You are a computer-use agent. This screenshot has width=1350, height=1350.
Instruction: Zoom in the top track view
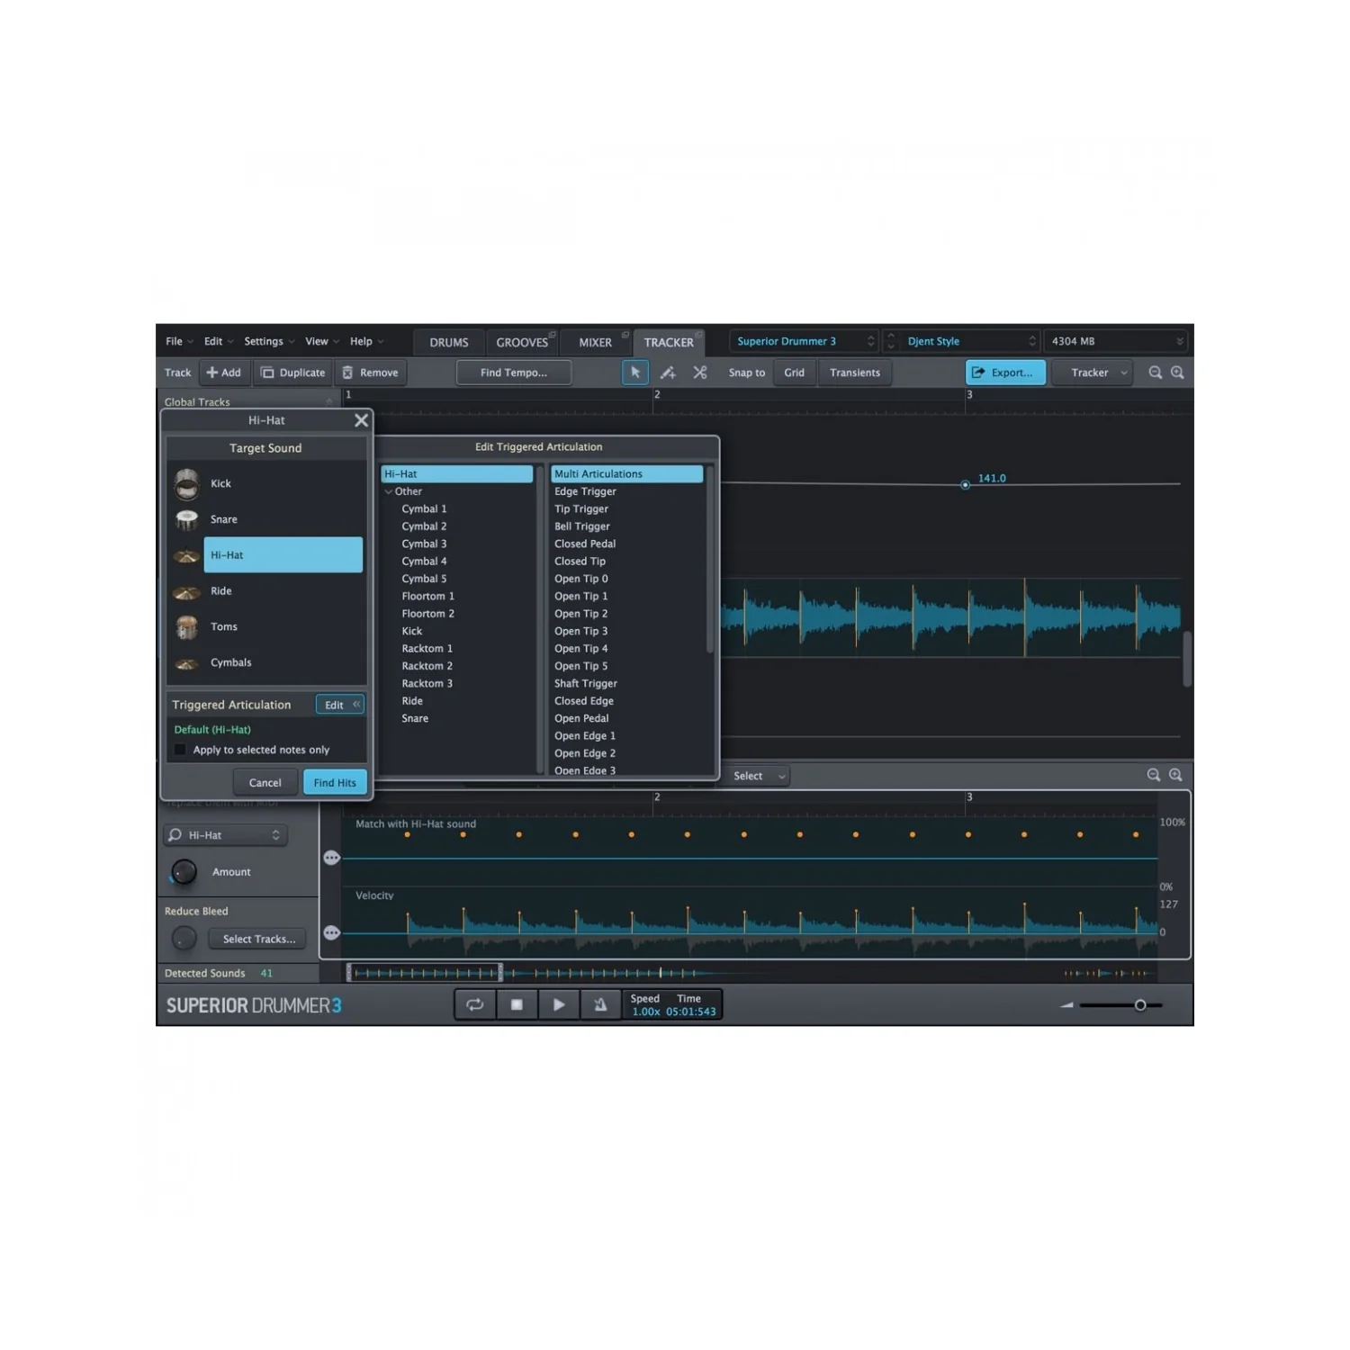pos(1177,373)
